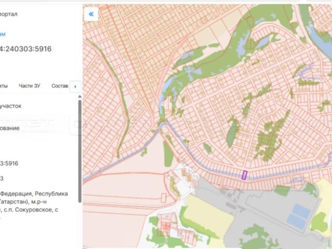Click the 'Федерация, Республика' address line

point(35,193)
